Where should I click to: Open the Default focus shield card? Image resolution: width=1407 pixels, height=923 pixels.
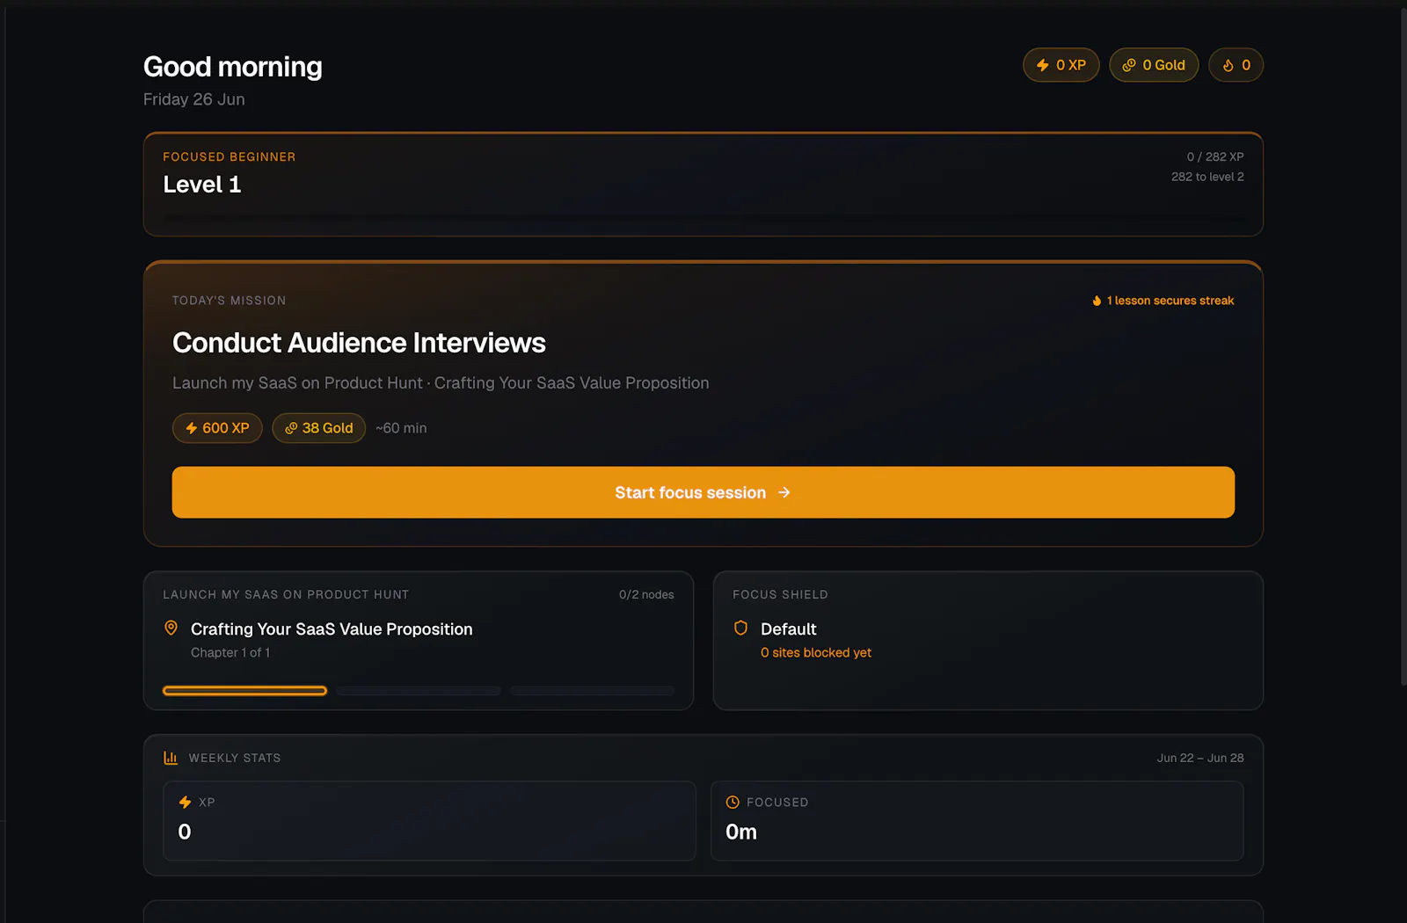[988, 641]
